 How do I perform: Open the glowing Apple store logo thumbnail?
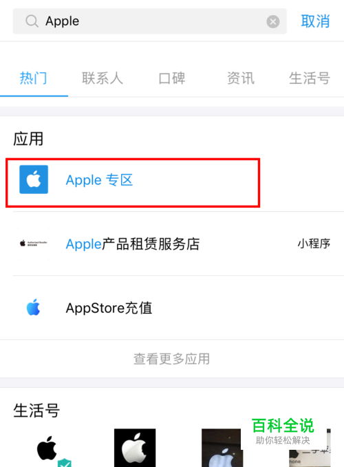(221, 448)
